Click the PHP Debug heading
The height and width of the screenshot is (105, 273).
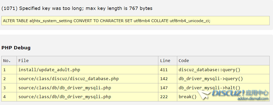[16, 48]
